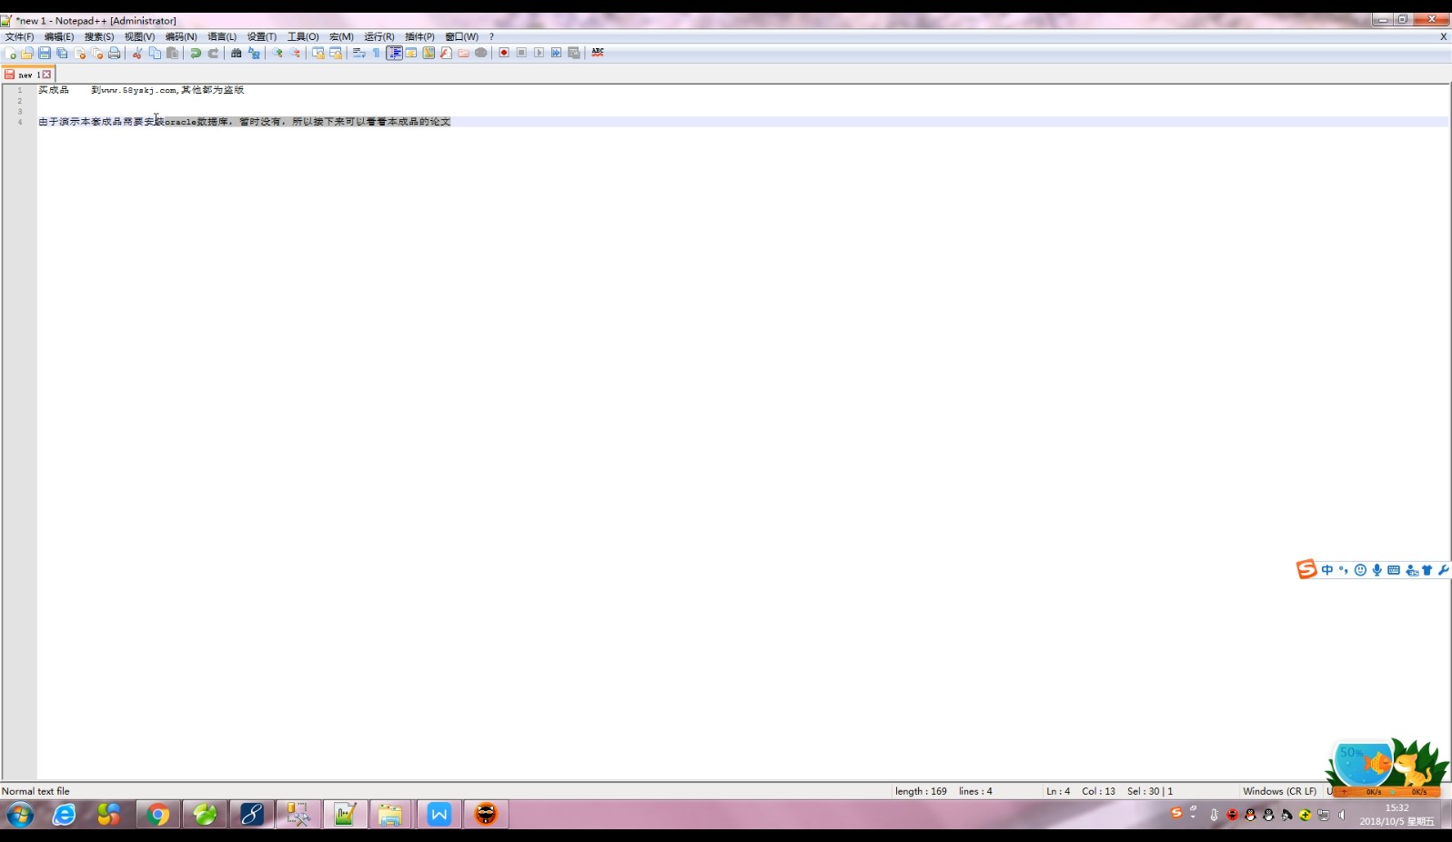Toggle show all characters pilcrow icon
This screenshot has height=842, width=1452.
click(377, 53)
